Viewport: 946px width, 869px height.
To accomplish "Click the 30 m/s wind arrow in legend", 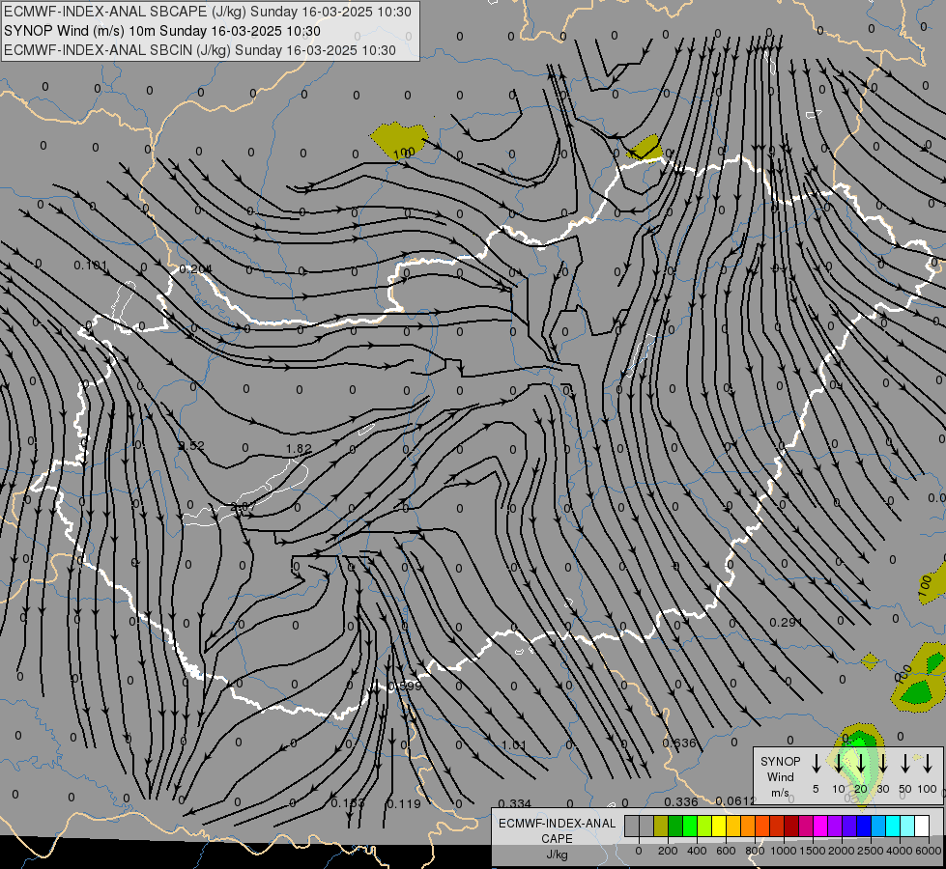I will point(882,764).
